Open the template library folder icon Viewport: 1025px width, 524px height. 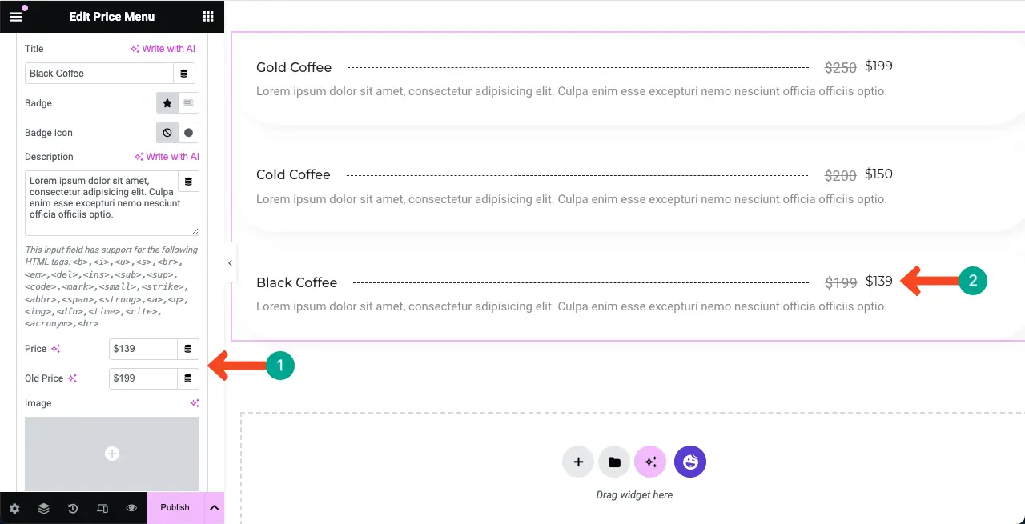point(614,462)
